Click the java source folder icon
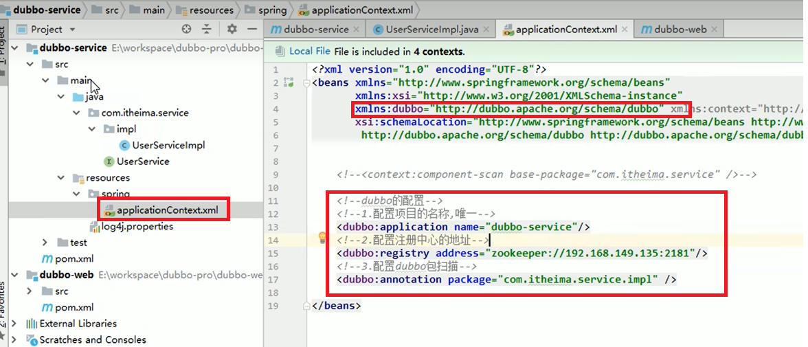 (x=78, y=97)
